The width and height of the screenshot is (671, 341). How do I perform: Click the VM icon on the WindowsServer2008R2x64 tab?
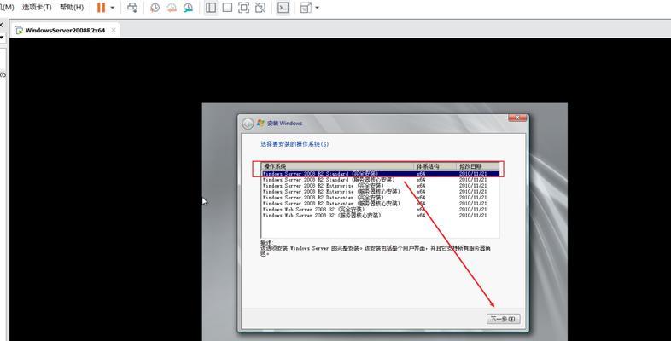[x=19, y=31]
